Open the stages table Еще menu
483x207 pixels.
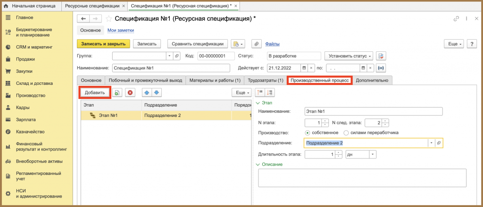242,92
